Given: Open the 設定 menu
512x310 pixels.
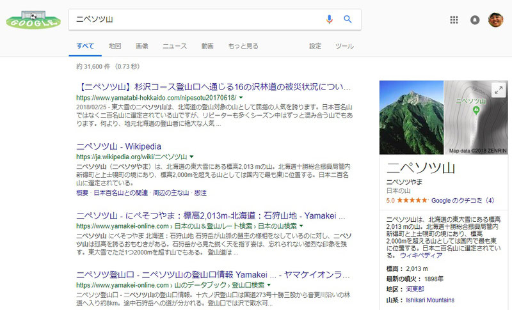Looking at the screenshot, I should click(x=315, y=46).
